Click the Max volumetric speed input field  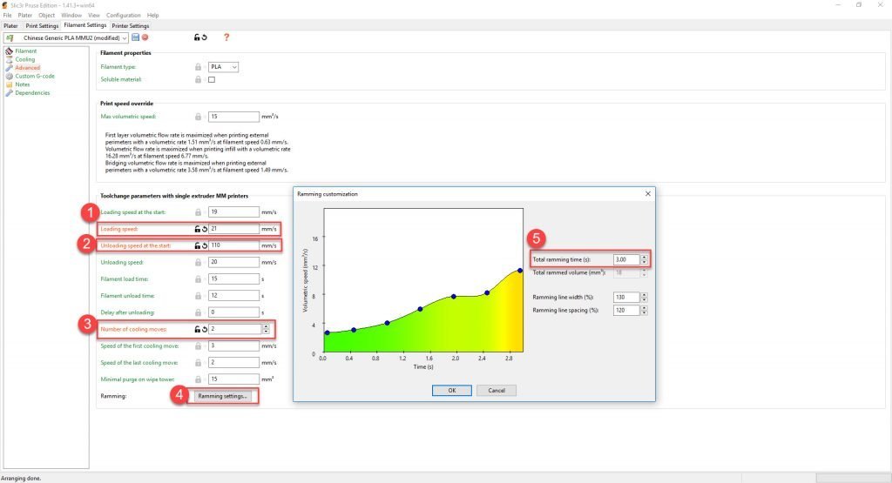pyautogui.click(x=233, y=117)
